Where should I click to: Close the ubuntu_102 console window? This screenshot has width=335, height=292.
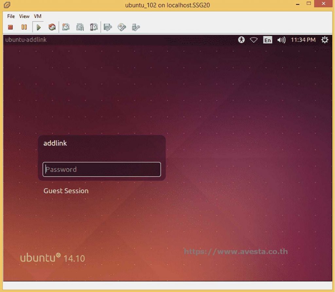(324, 4)
